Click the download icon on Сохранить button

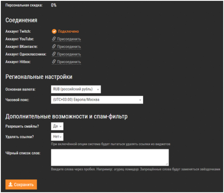10,184
